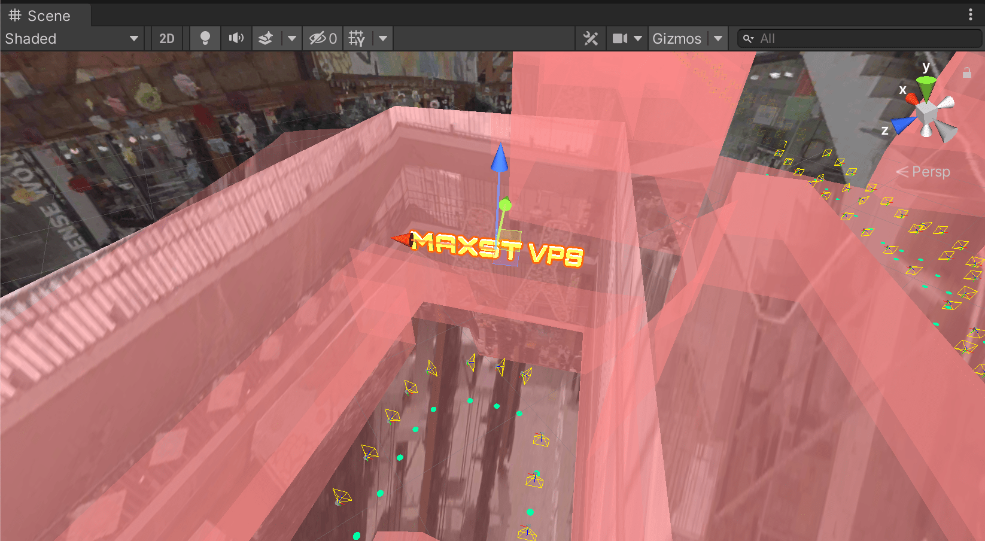Click the blue Z axis gizmo cone
Screen dimensions: 985x541
[904, 124]
